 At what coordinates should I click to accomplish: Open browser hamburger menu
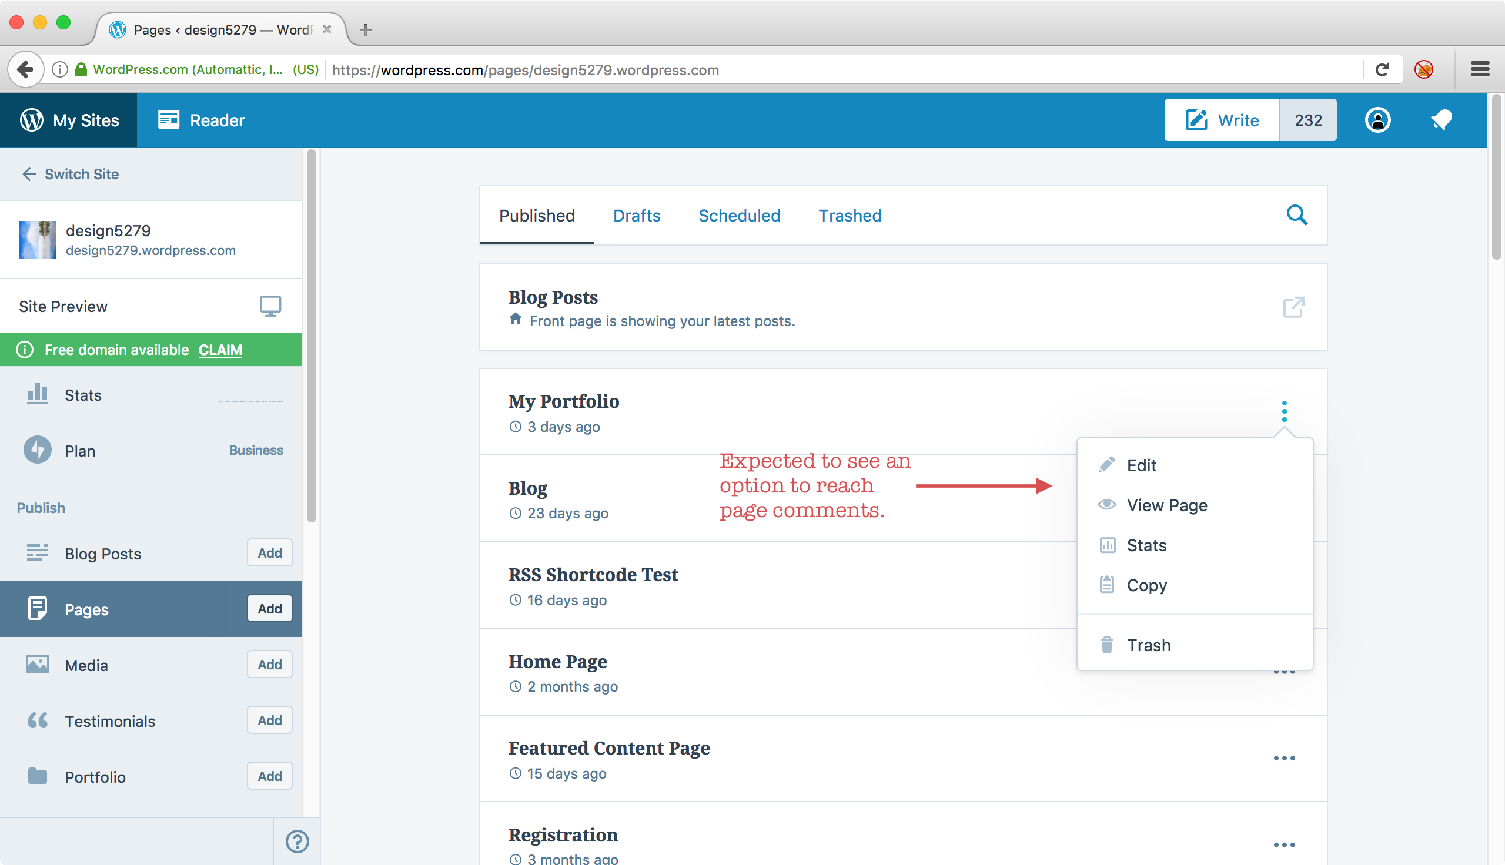click(x=1480, y=69)
